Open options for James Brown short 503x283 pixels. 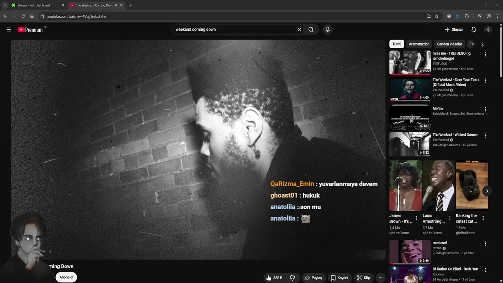click(417, 218)
